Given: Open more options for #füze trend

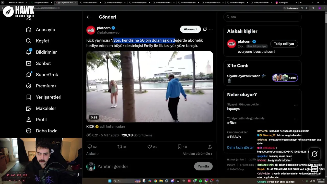Looking at the screenshot, I should [296, 119].
